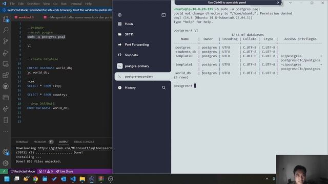Show hidden system tray icons
This screenshot has height=184, width=328.
(x=267, y=179)
